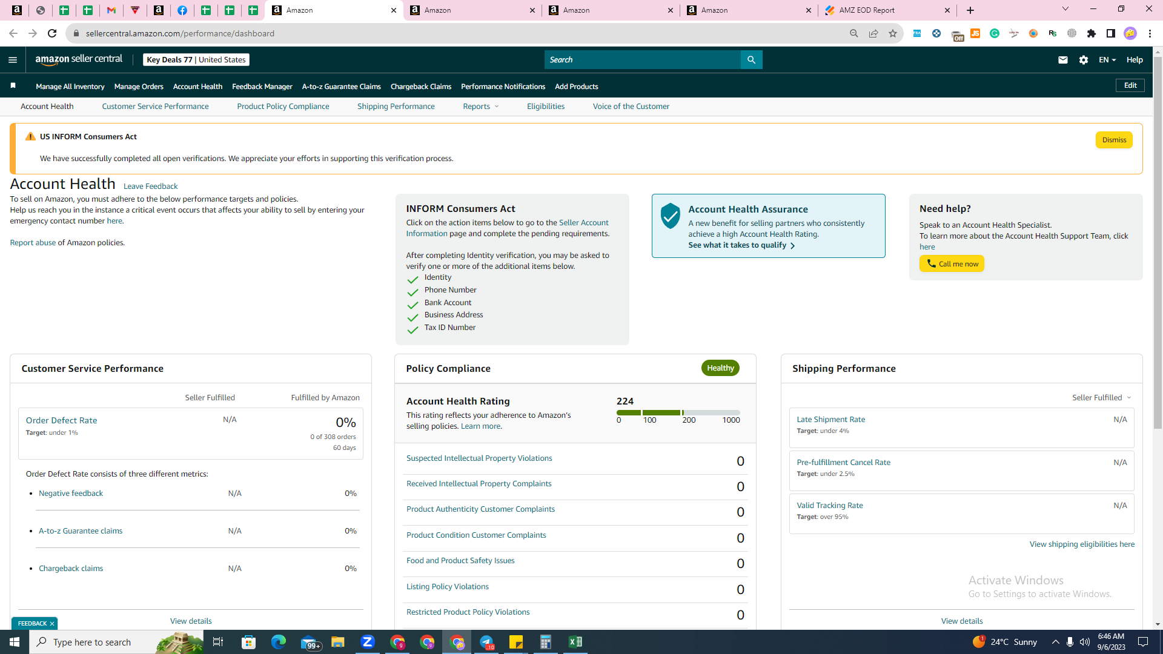Click the Amazon Seller Central logo
The width and height of the screenshot is (1163, 654).
coord(79,59)
